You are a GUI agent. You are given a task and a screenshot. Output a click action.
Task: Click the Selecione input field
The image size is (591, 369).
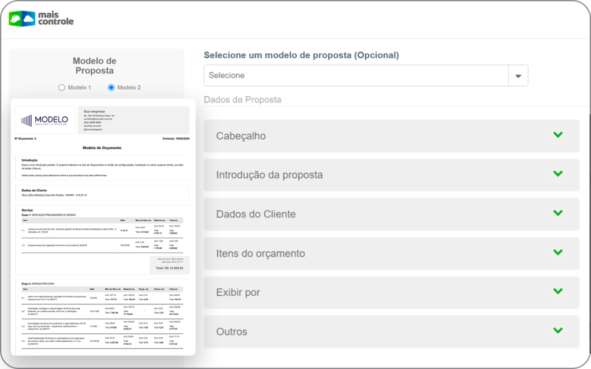coord(346,75)
